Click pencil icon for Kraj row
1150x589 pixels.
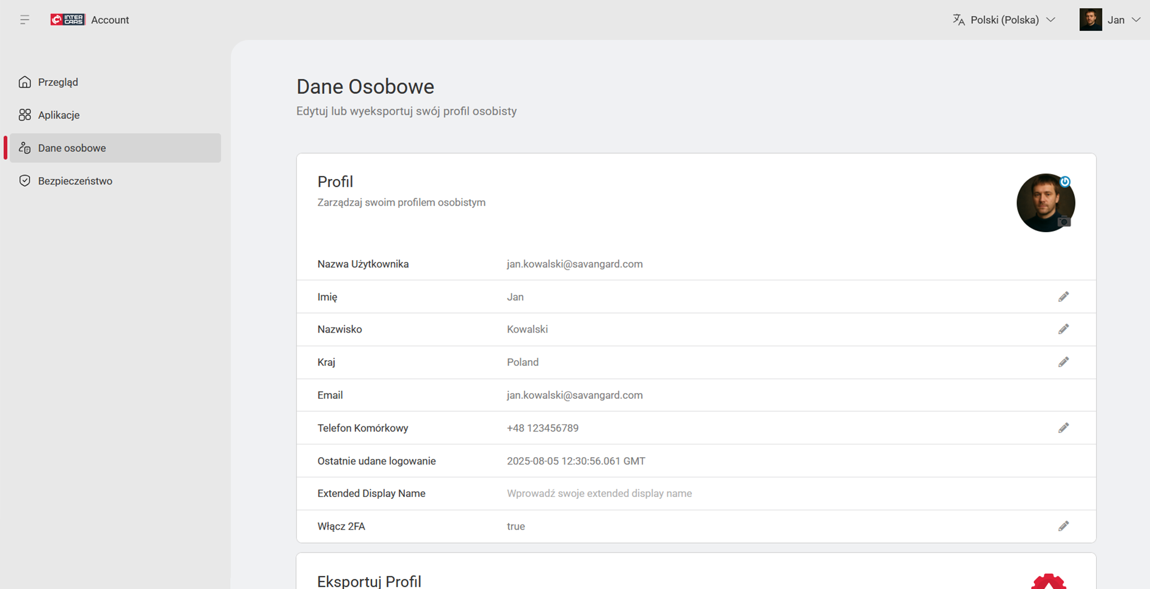point(1063,362)
